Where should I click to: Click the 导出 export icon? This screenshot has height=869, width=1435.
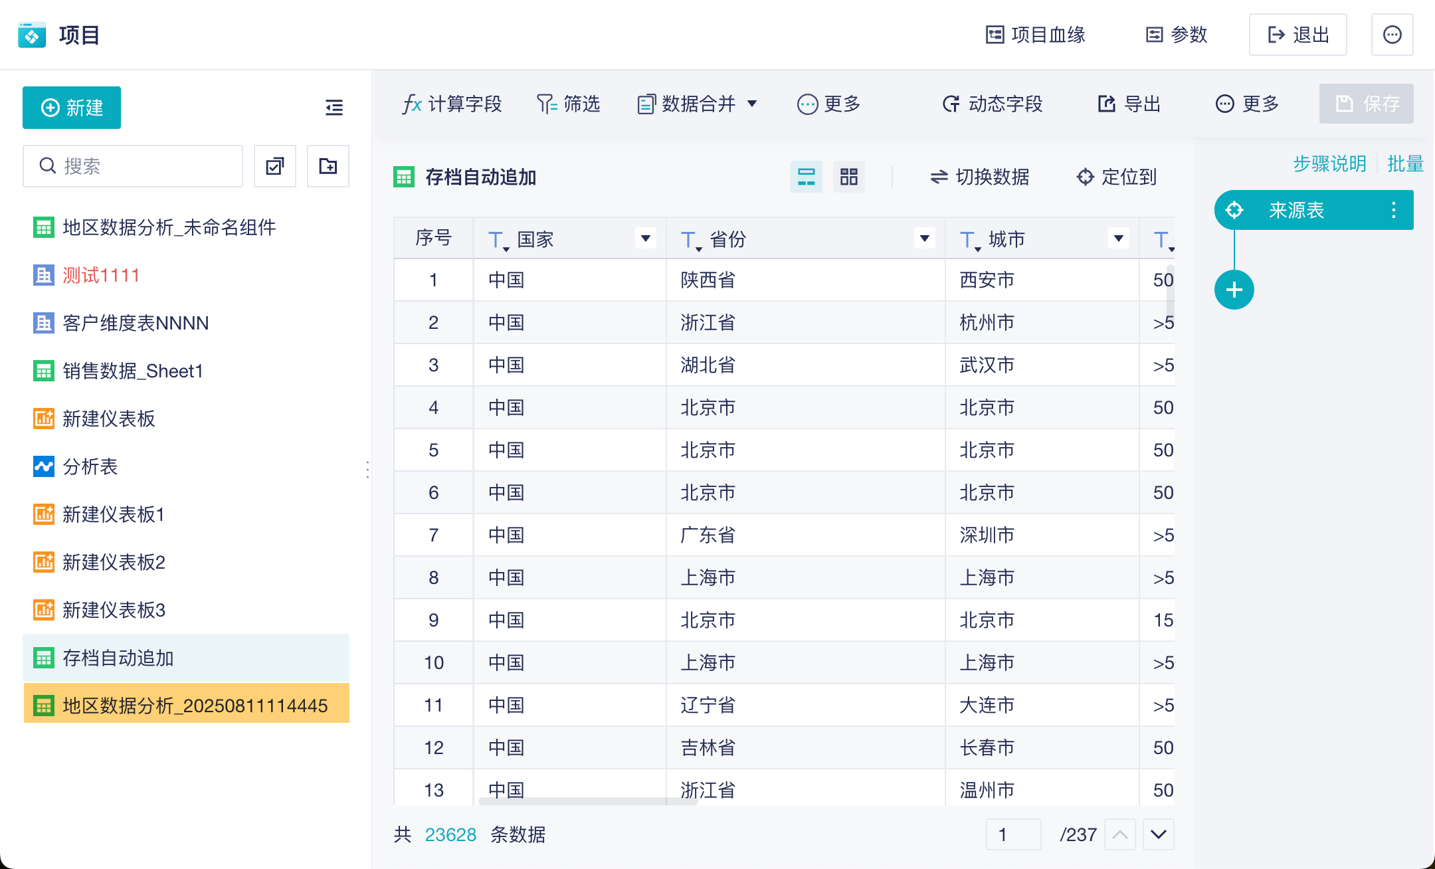(1107, 104)
